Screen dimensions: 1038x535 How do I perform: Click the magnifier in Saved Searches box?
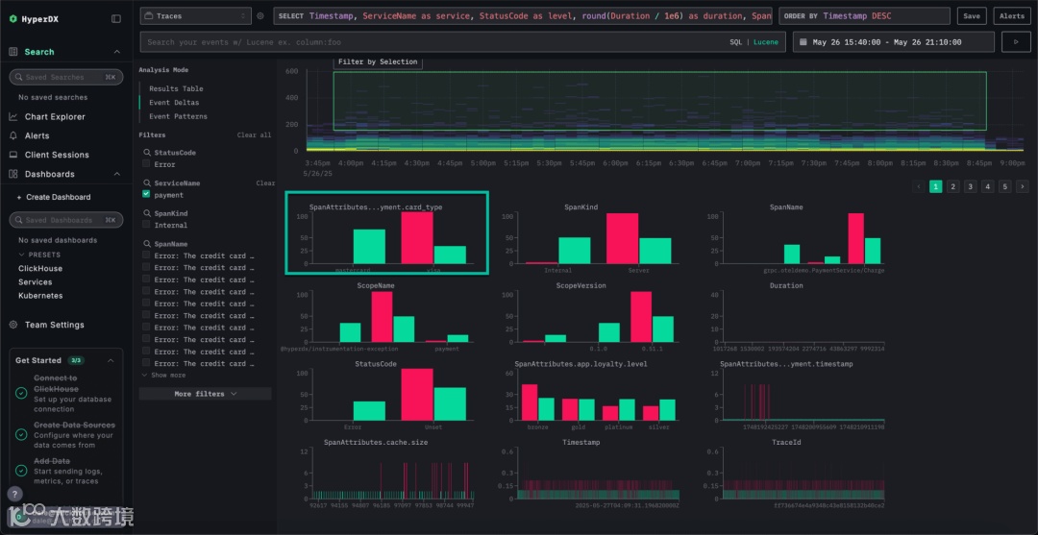click(x=18, y=78)
